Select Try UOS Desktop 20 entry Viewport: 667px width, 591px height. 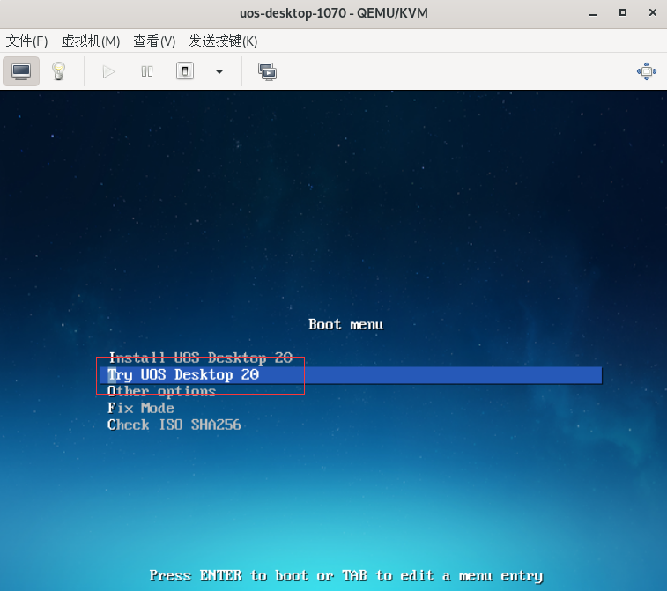pyautogui.click(x=351, y=375)
